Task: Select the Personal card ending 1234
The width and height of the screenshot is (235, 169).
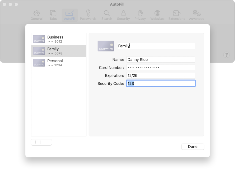Action: 58,63
